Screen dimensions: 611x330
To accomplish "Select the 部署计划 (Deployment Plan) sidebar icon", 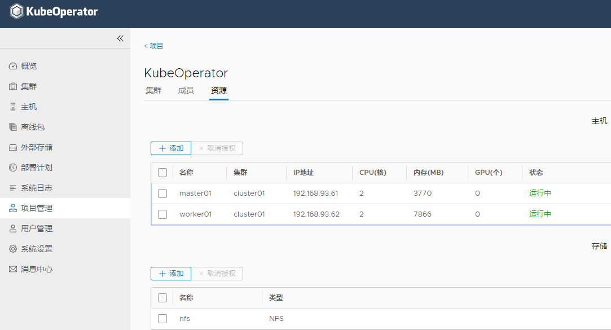I will point(33,167).
